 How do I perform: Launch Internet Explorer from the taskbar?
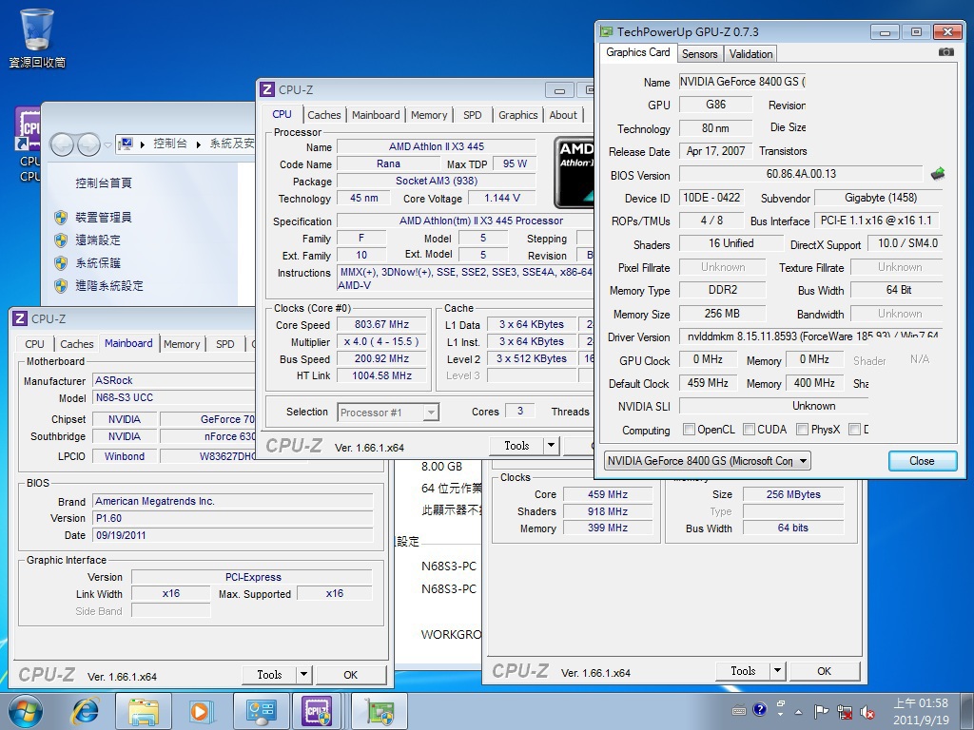[x=86, y=711]
